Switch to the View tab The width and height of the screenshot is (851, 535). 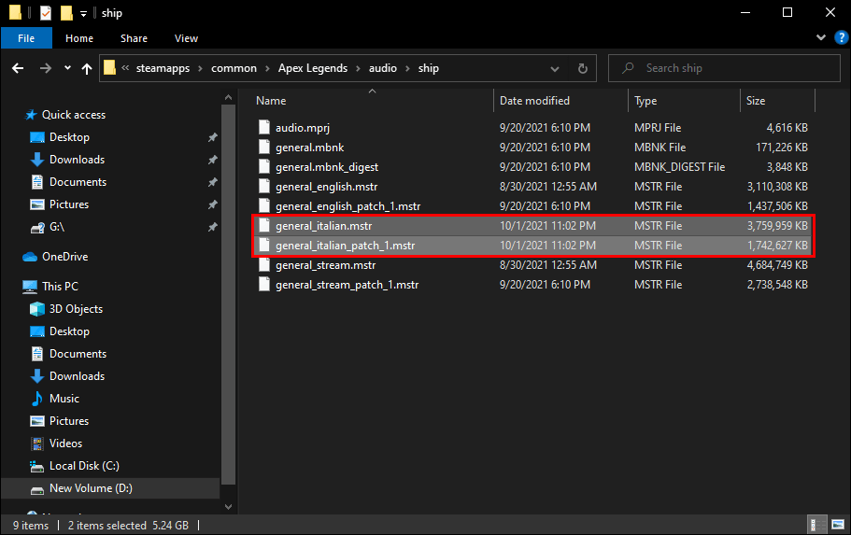pyautogui.click(x=186, y=38)
